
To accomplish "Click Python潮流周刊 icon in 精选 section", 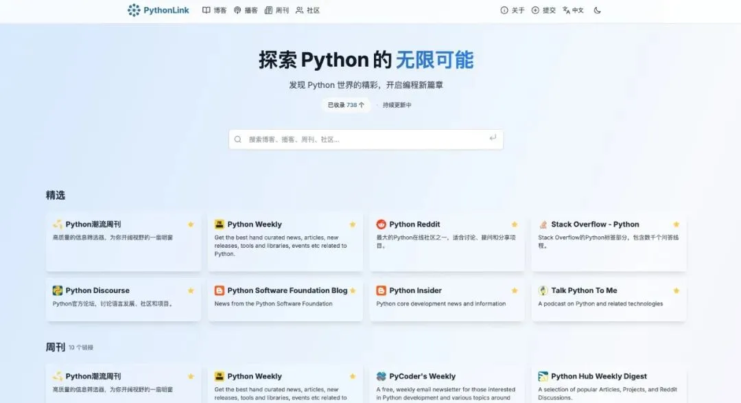I will (58, 224).
